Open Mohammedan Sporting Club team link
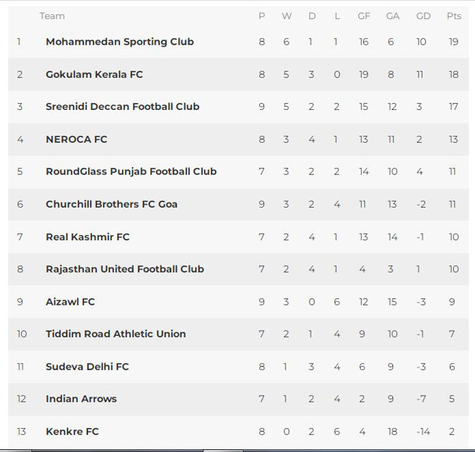This screenshot has width=475, height=452. 119,41
